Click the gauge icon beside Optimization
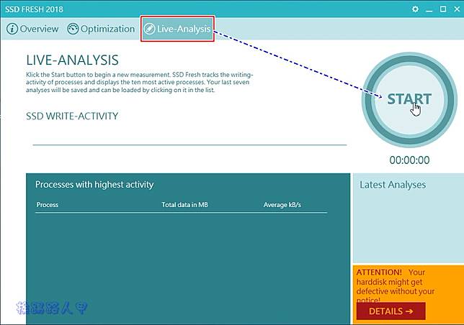The height and width of the screenshot is (325, 464). point(73,29)
